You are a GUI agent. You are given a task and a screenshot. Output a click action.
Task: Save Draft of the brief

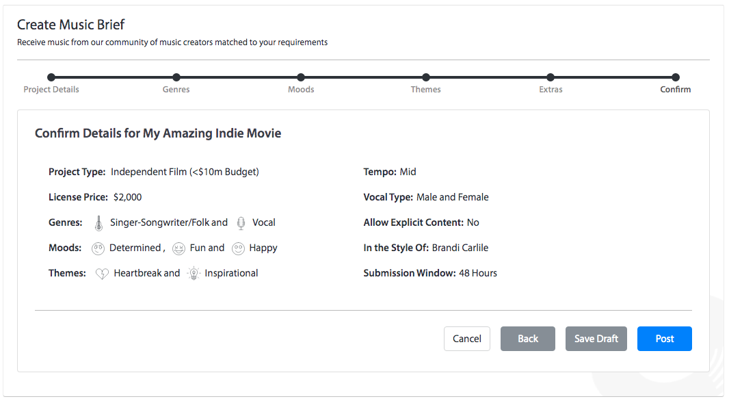point(596,339)
